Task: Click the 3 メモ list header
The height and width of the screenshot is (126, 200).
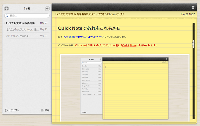Action: coord(27,9)
